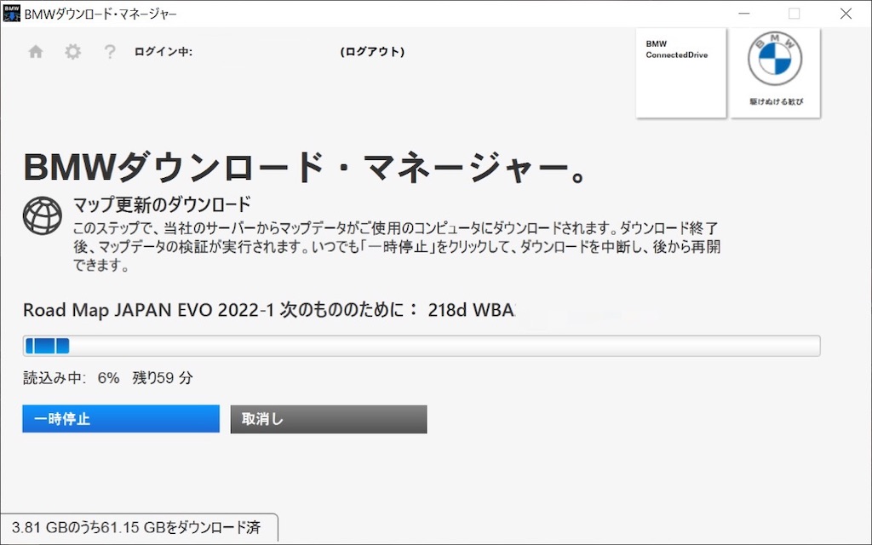Cancel the download with 取消し
Screen dimensions: 872x545
click(x=328, y=419)
